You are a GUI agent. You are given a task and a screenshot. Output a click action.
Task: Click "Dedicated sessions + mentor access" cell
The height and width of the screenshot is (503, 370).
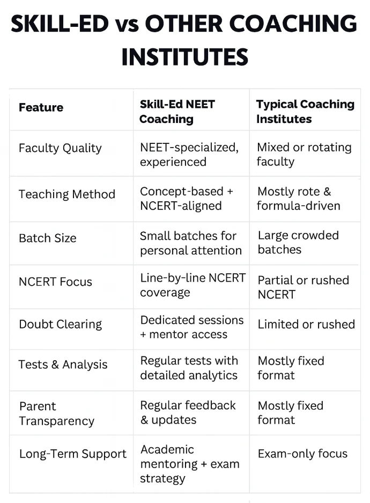pyautogui.click(x=191, y=327)
